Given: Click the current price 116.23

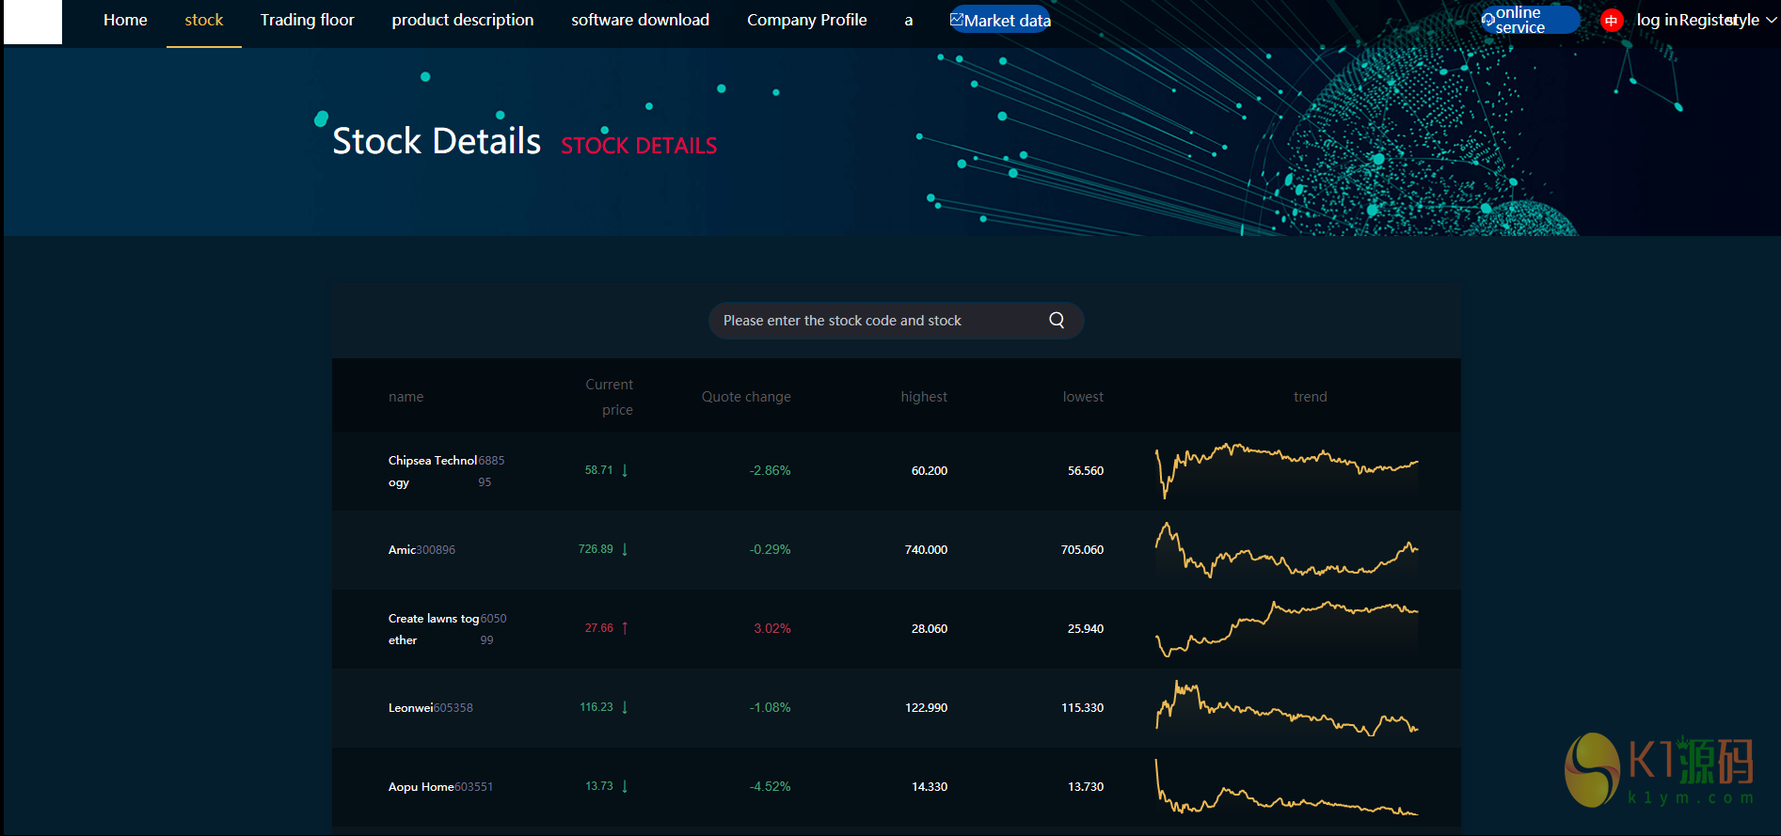Looking at the screenshot, I should pyautogui.click(x=596, y=707).
